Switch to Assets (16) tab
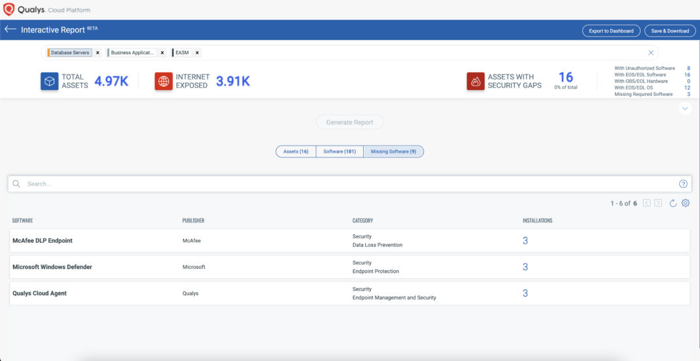The height and width of the screenshot is (361, 700). (296, 151)
